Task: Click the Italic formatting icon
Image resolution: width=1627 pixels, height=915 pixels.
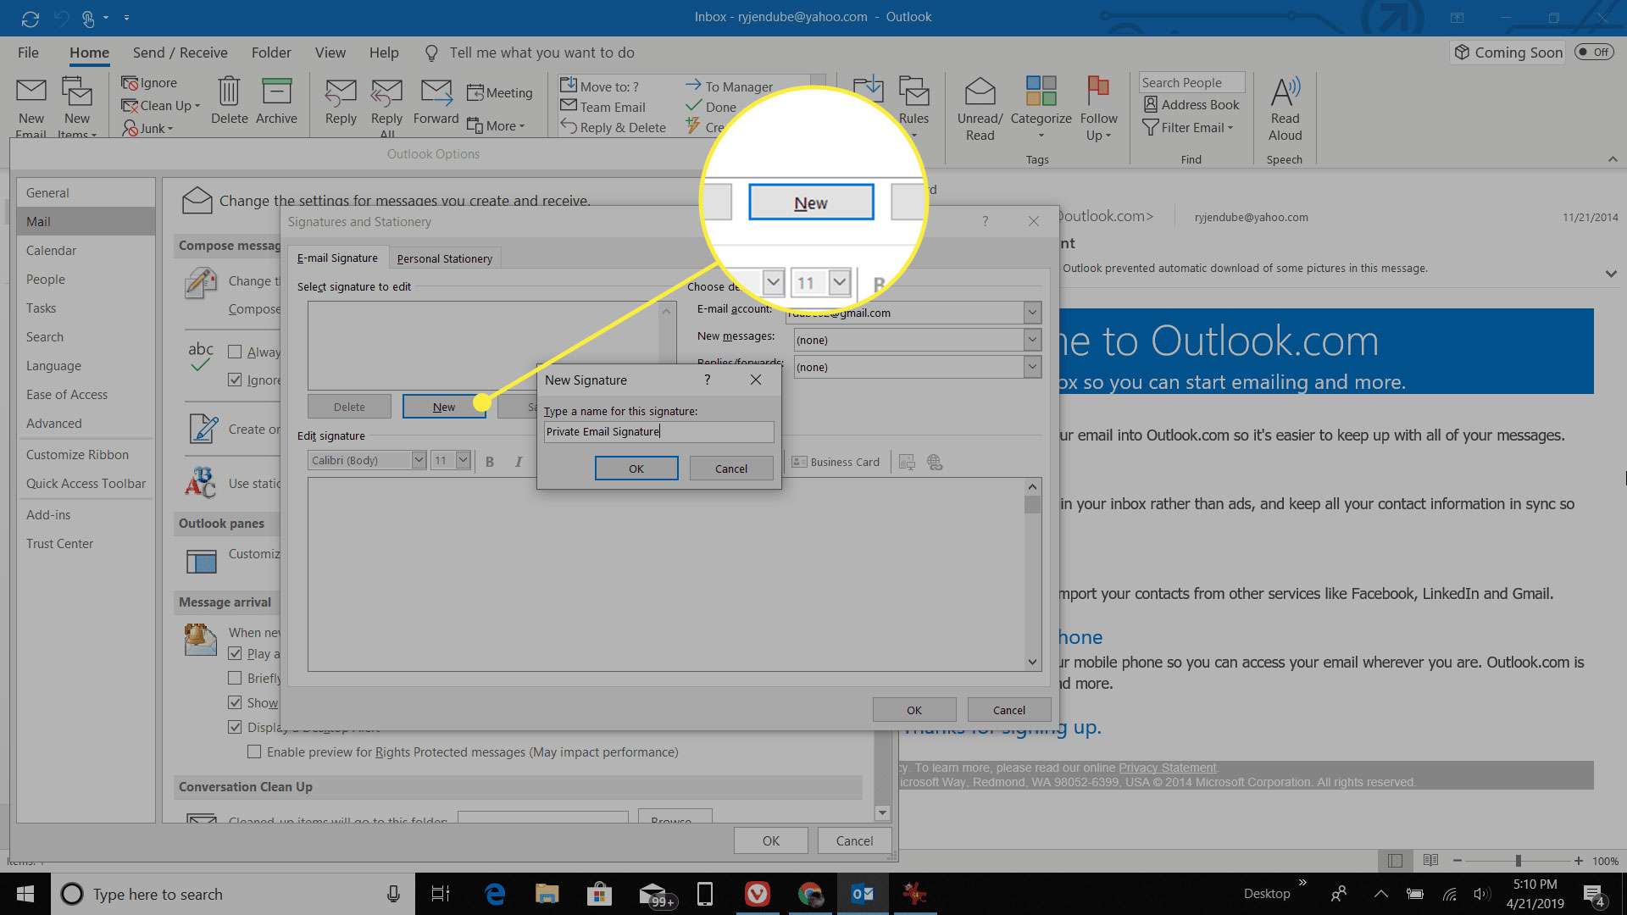Action: tap(516, 462)
